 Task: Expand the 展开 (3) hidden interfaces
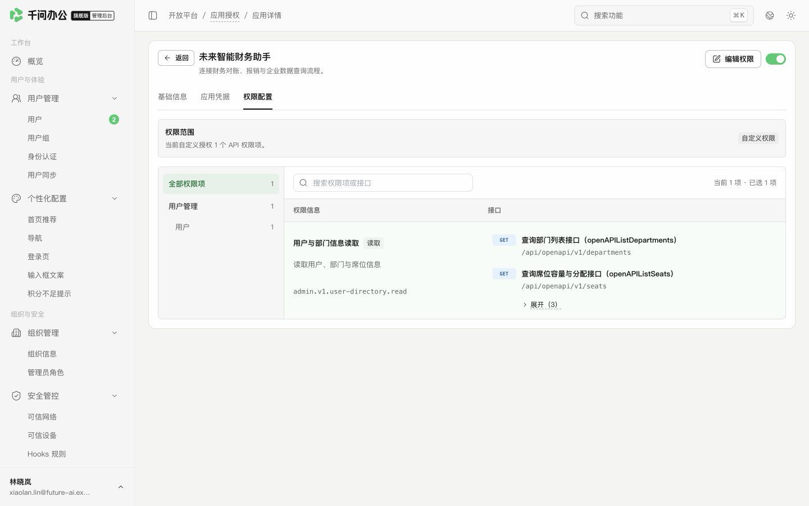click(542, 305)
